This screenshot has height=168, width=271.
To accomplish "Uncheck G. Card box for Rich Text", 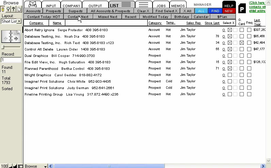I will click(x=242, y=43).
